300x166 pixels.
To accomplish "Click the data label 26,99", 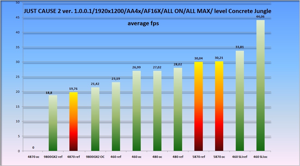I will tap(136, 68).
